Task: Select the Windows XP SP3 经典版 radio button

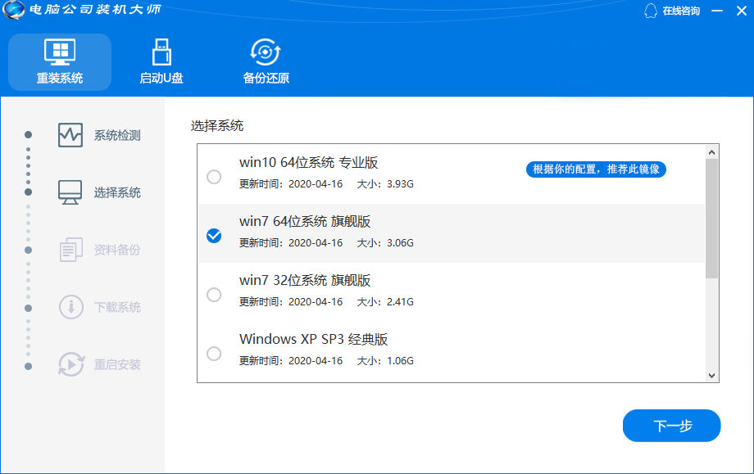Action: (x=214, y=354)
